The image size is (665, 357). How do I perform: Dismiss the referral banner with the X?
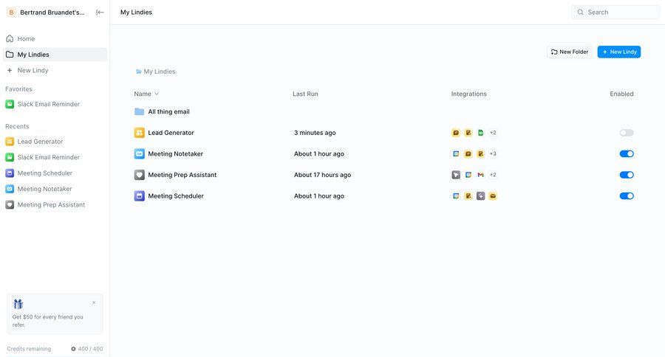click(x=94, y=302)
